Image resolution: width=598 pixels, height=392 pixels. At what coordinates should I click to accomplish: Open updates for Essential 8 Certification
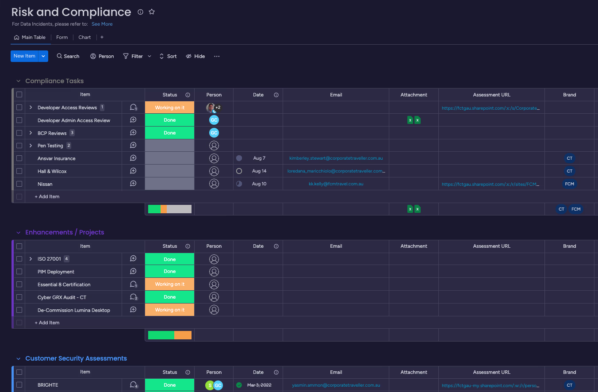pyautogui.click(x=133, y=284)
